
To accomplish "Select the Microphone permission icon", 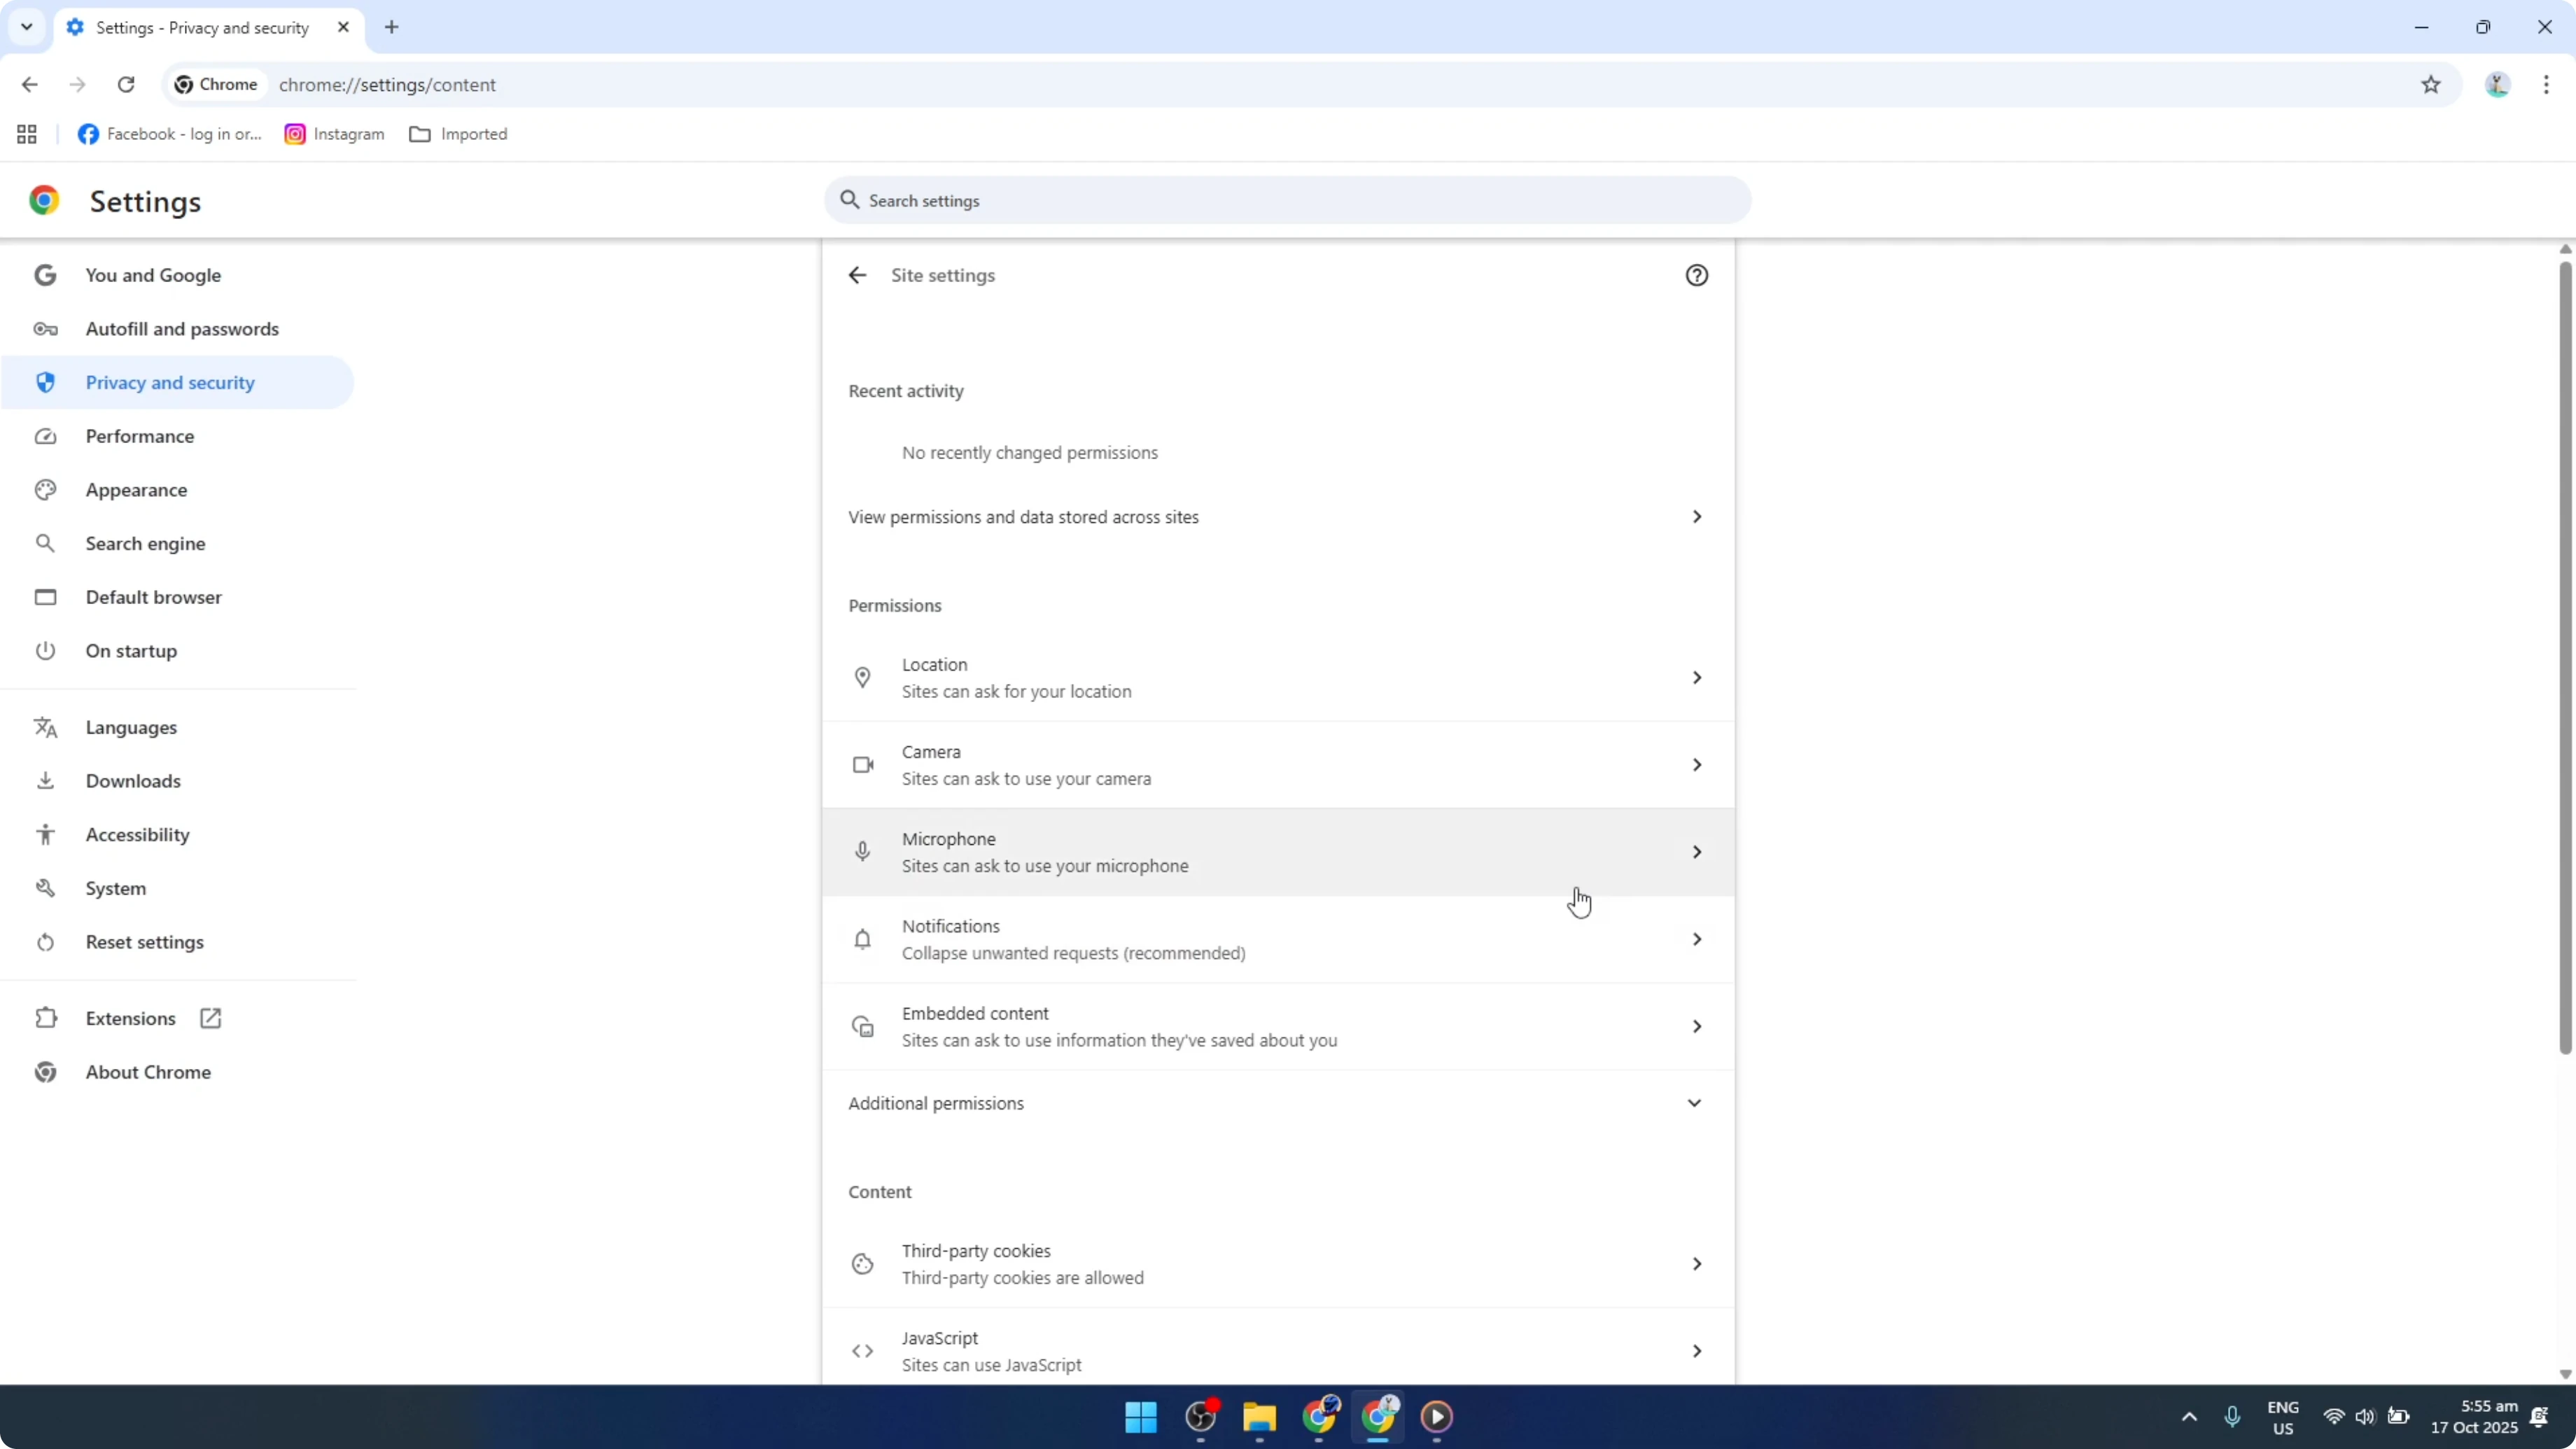I will 862,851.
